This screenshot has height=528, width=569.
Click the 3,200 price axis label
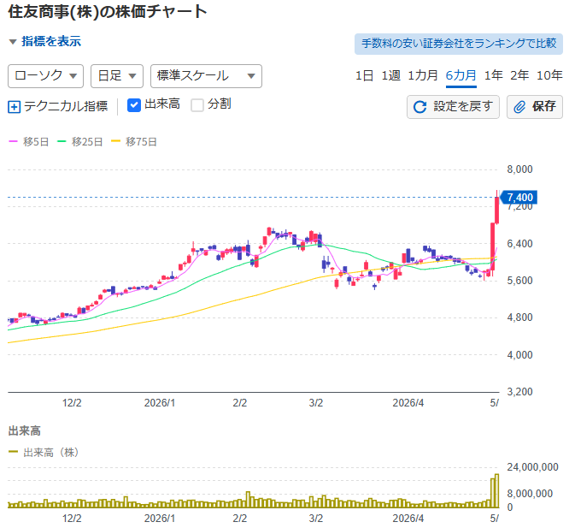pyautogui.click(x=519, y=392)
